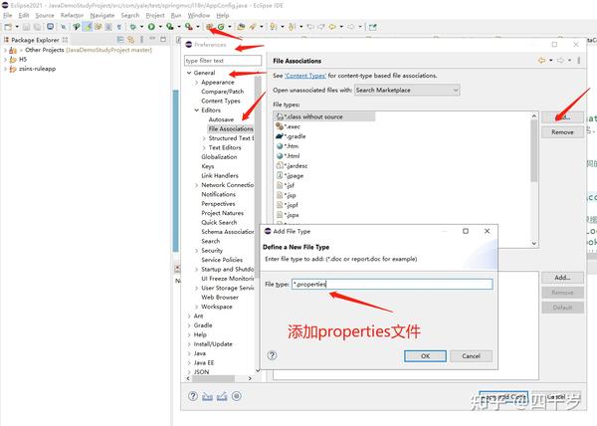Open the File menu
This screenshot has height=426, width=597.
coord(8,15)
